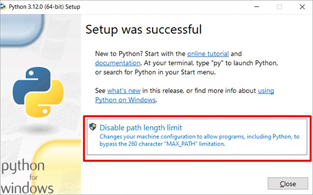Click the Python installer icon in the title bar

(3, 7)
